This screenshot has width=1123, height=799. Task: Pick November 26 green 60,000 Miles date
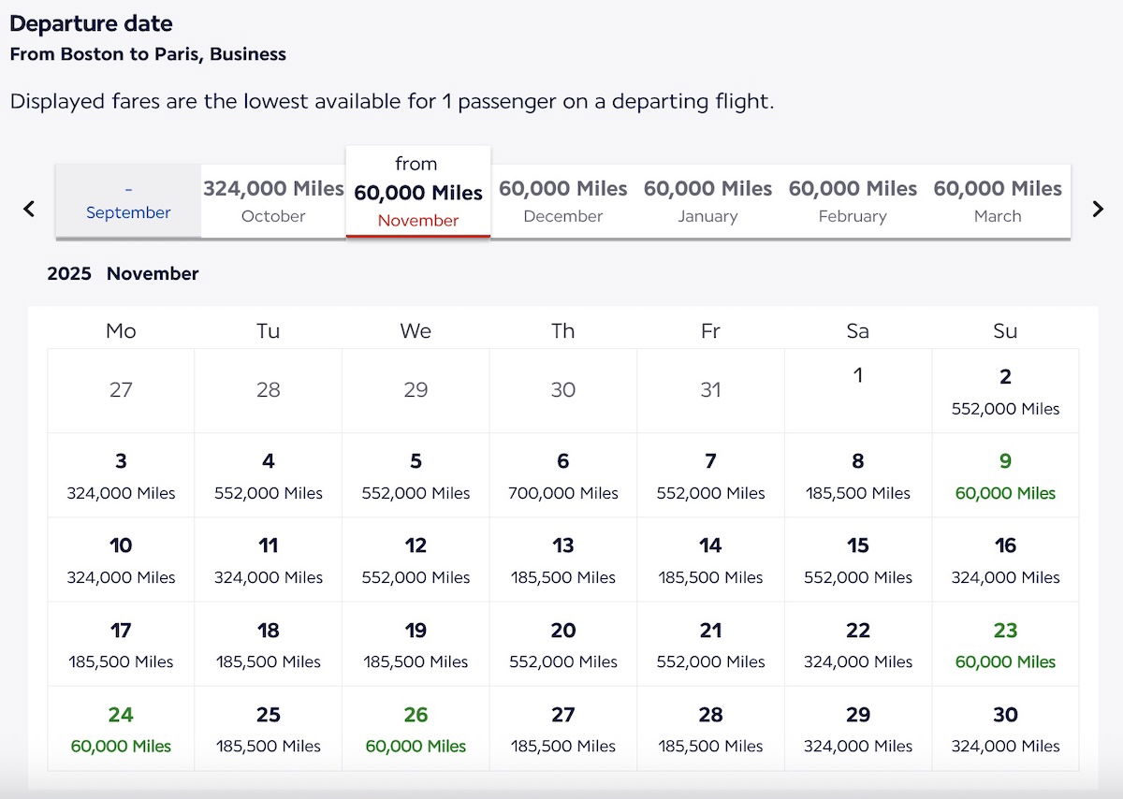pos(416,729)
